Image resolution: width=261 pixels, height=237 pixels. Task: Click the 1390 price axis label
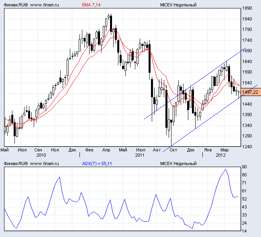[x=247, y=114]
